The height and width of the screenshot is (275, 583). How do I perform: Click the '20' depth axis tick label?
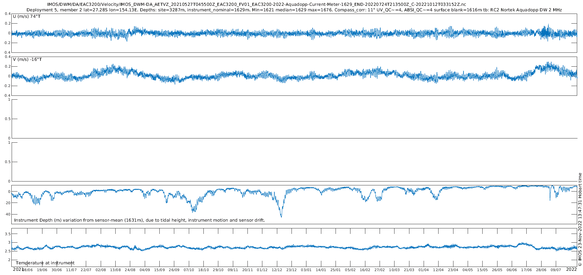(7, 203)
